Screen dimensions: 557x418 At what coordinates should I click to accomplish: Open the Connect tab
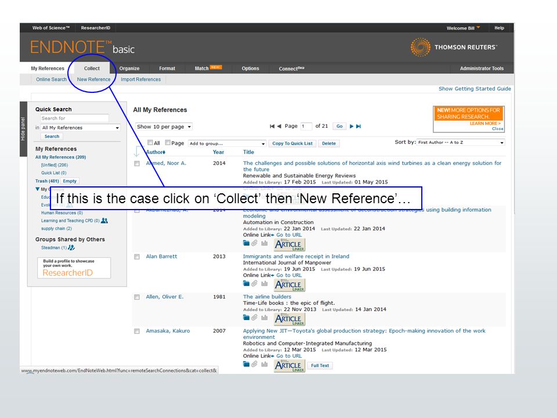pos(292,69)
